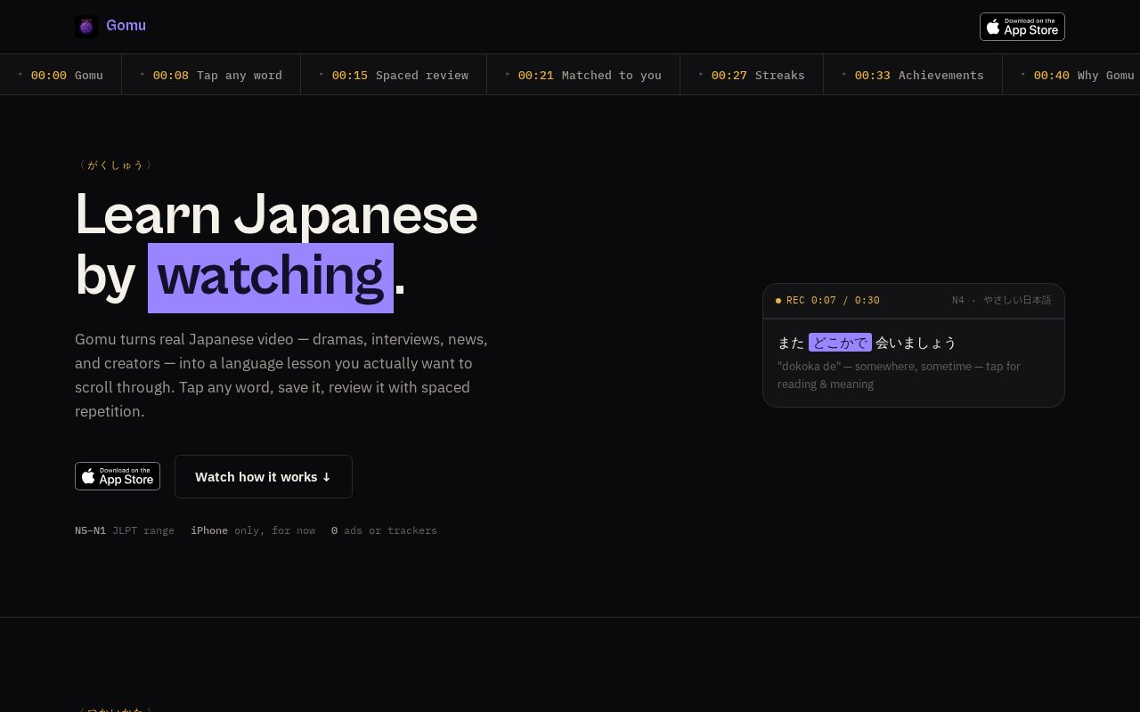Viewport: 1140px width, 712px height.
Task: Click the Gomu grape logo icon
Action: (x=86, y=27)
